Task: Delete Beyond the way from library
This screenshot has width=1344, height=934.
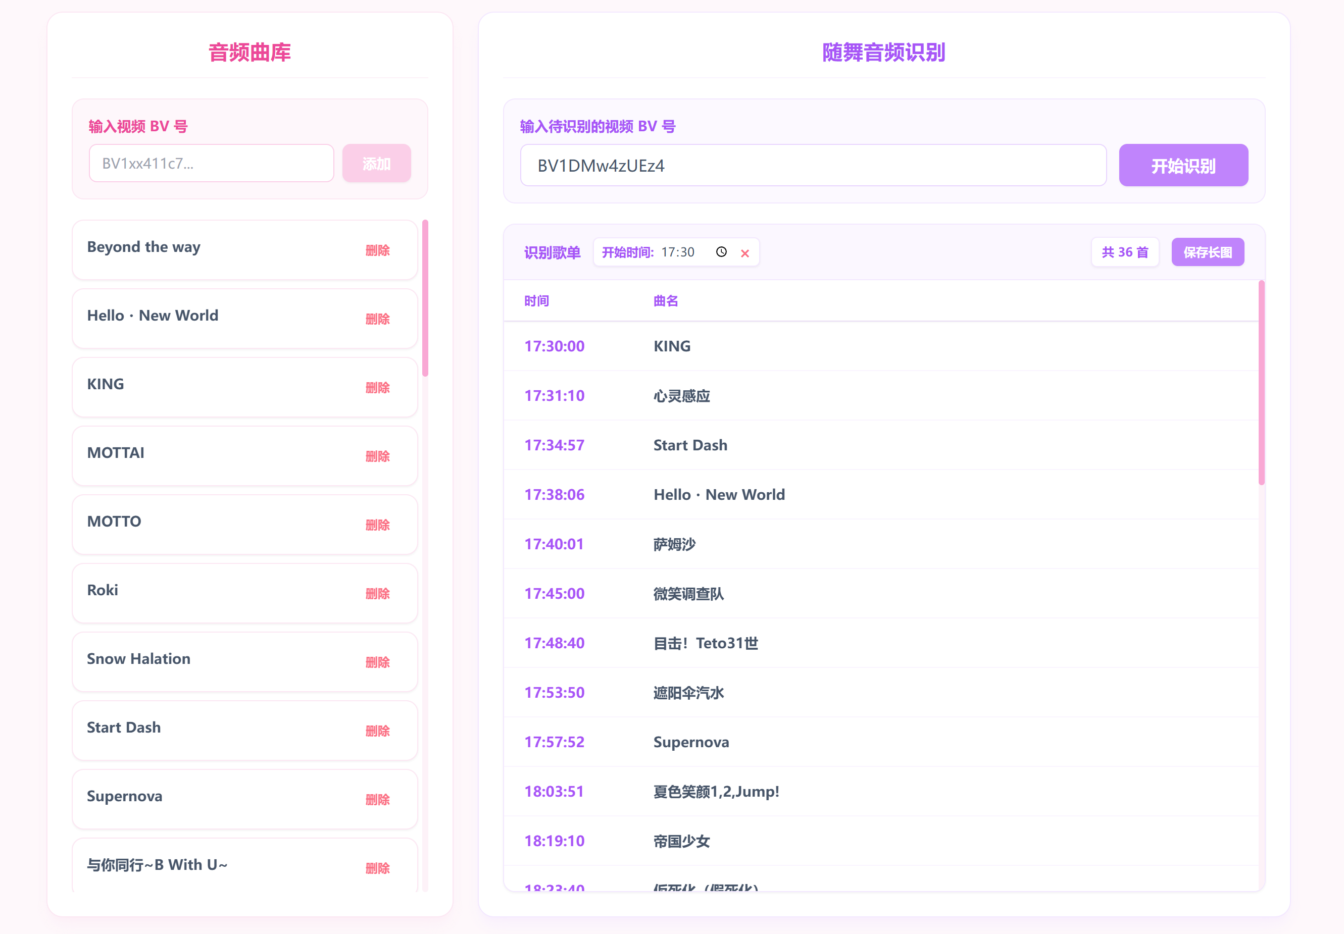Action: point(377,250)
